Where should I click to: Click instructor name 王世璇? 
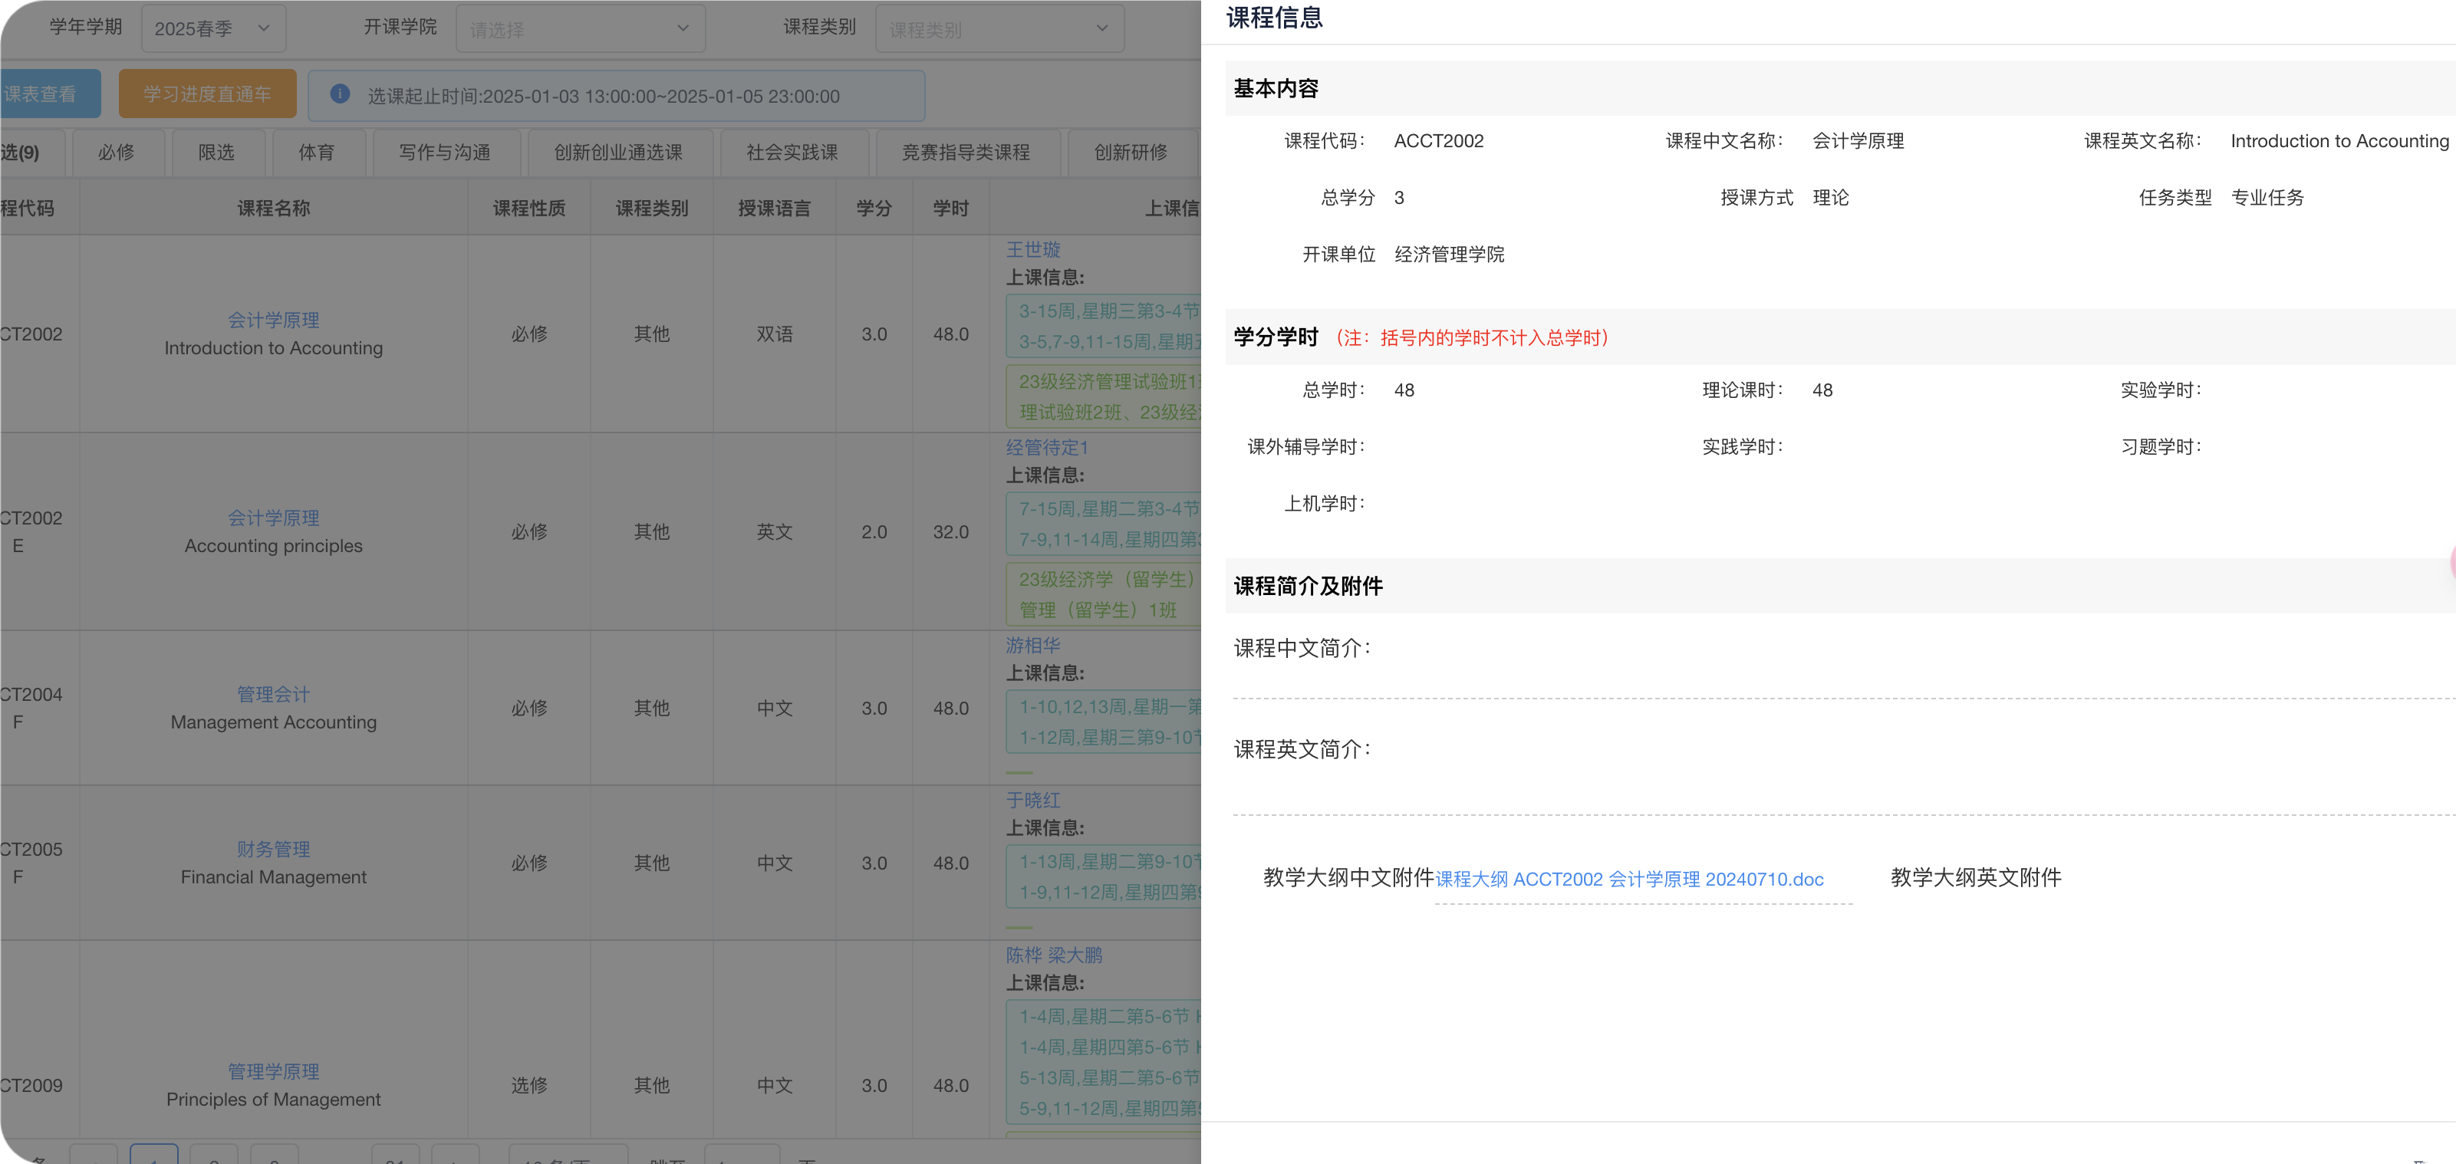tap(1032, 250)
